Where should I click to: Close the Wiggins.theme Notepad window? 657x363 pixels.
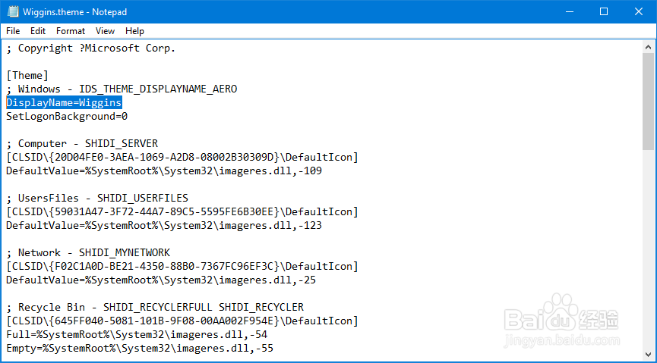tap(639, 11)
